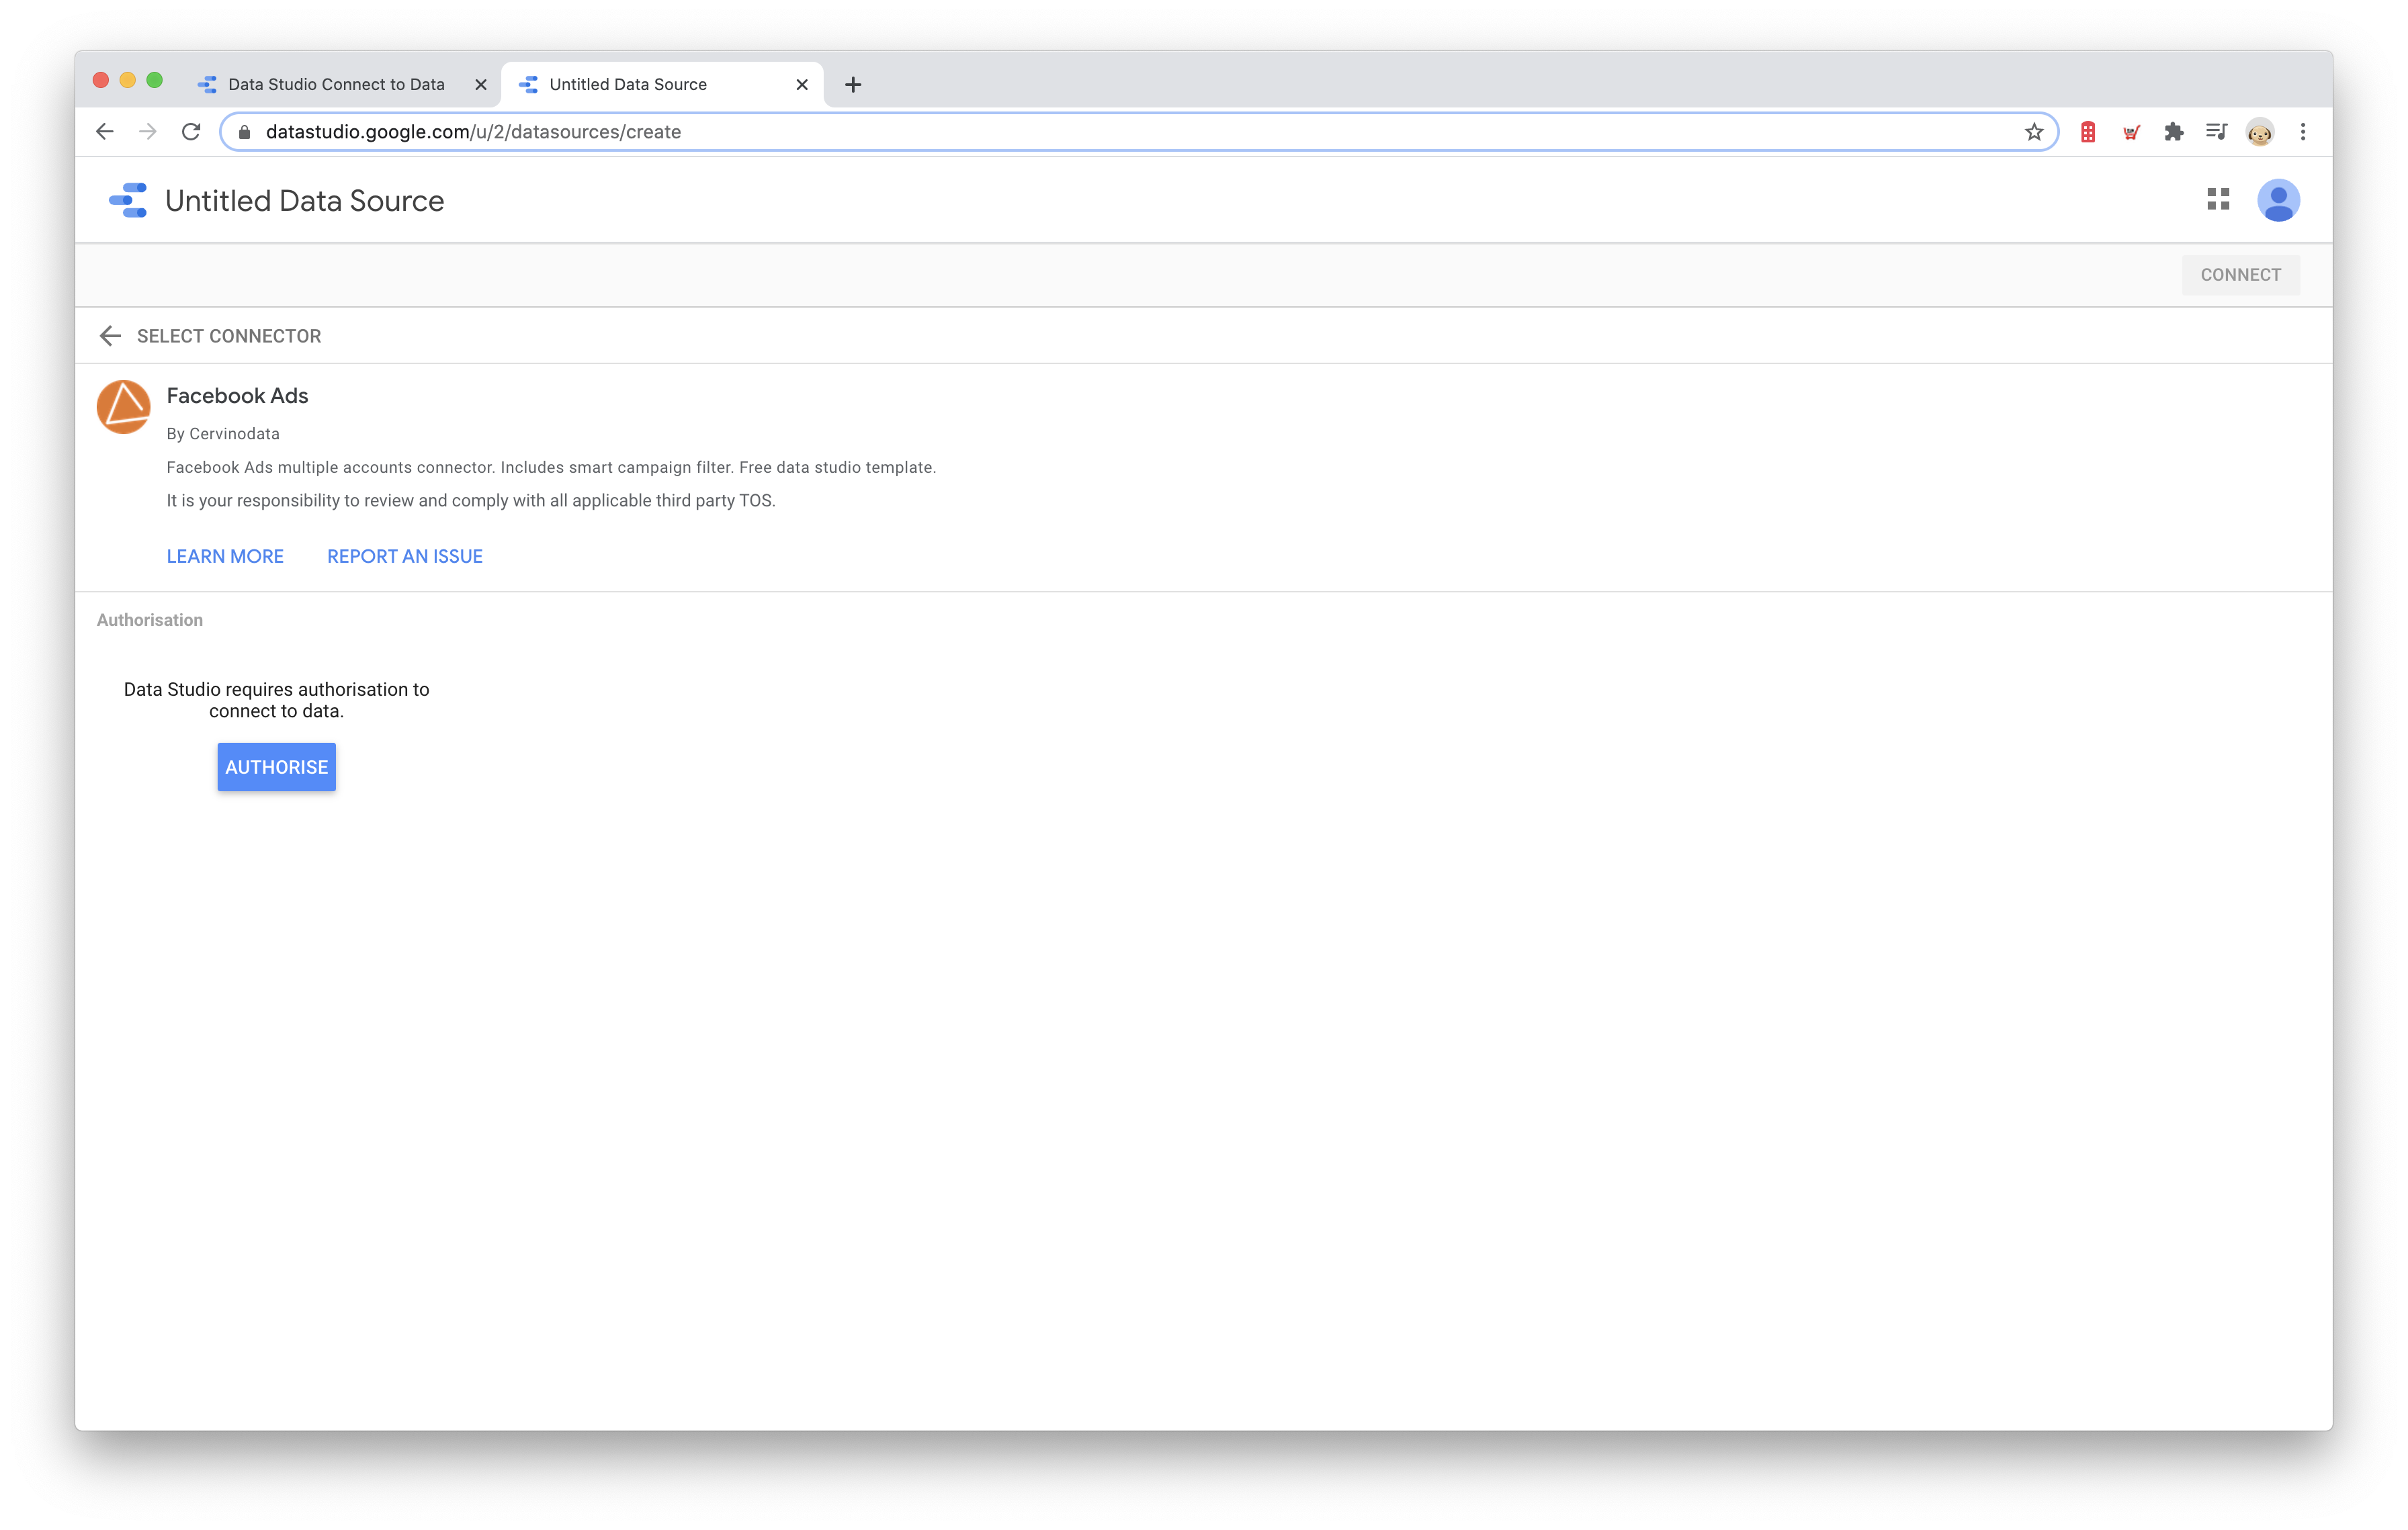The image size is (2408, 1530).
Task: Open the Google account avatar
Action: [x=2278, y=200]
